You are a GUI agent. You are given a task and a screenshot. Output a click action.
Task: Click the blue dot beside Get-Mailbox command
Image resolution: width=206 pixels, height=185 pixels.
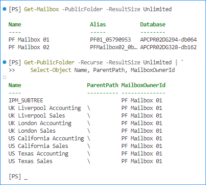[4, 9]
